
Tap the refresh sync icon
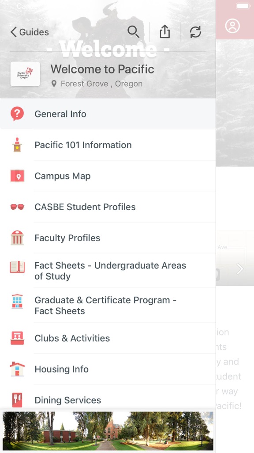(x=195, y=32)
